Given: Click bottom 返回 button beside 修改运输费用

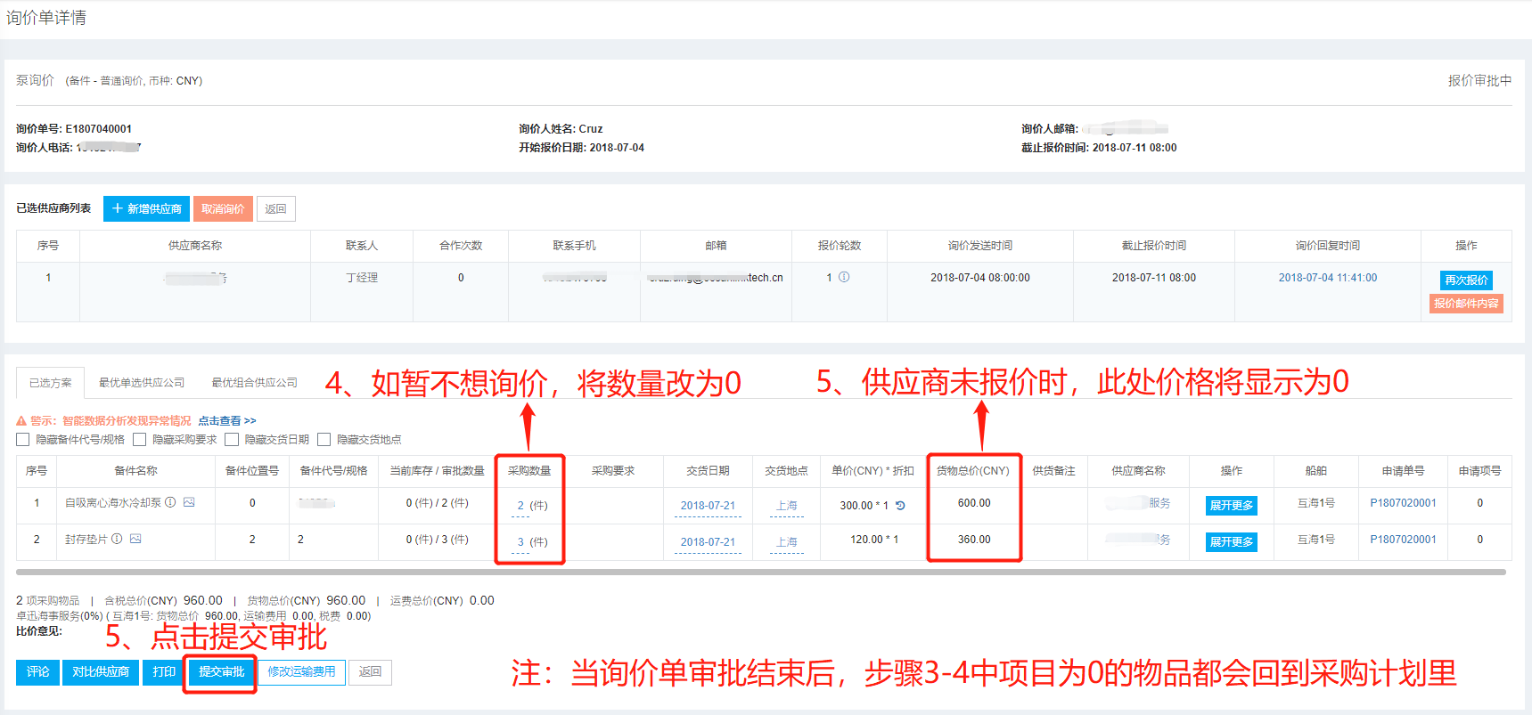Looking at the screenshot, I should (x=370, y=671).
